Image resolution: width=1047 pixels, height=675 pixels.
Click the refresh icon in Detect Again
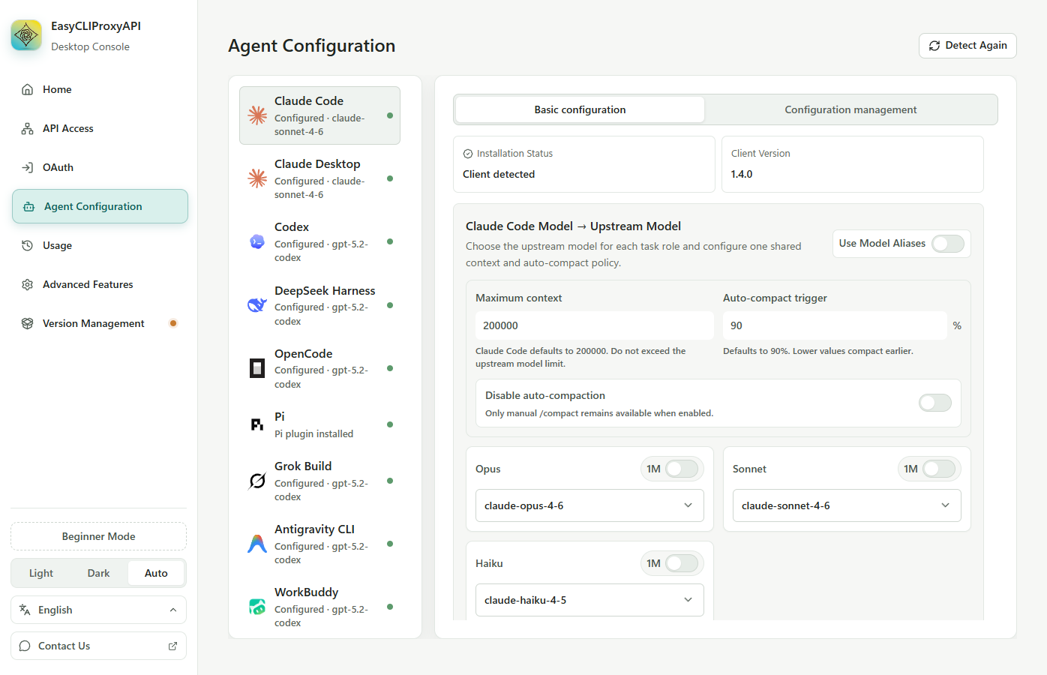pos(934,46)
